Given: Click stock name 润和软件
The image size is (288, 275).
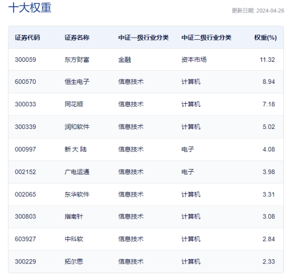Looking at the screenshot, I should point(77,127).
